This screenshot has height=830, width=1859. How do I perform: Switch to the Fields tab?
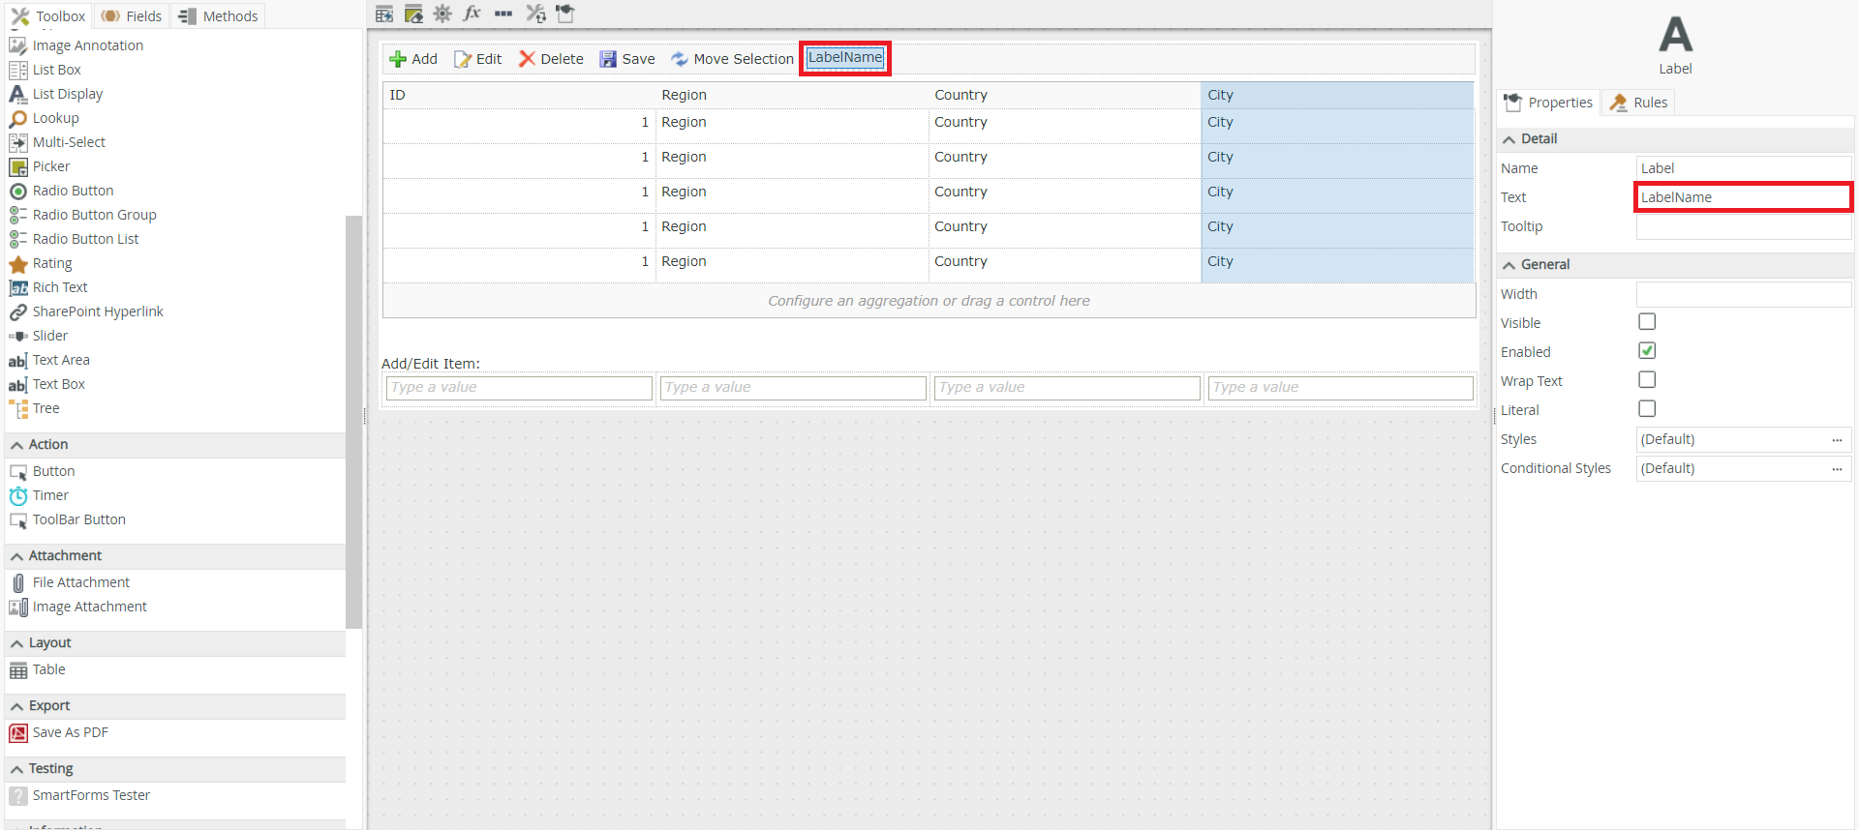tap(132, 16)
